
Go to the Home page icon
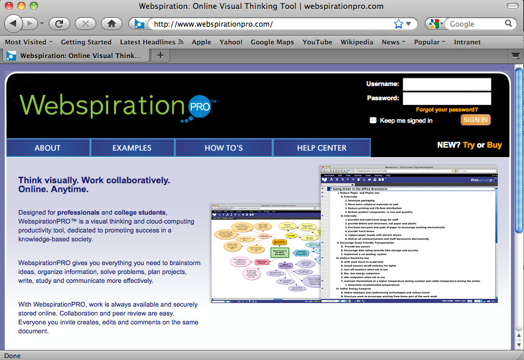[x=112, y=24]
